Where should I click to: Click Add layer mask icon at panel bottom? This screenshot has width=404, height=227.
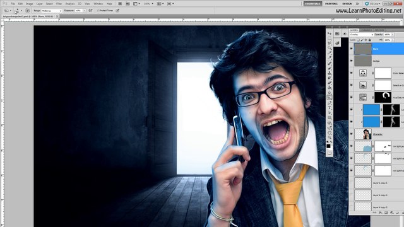point(386,212)
